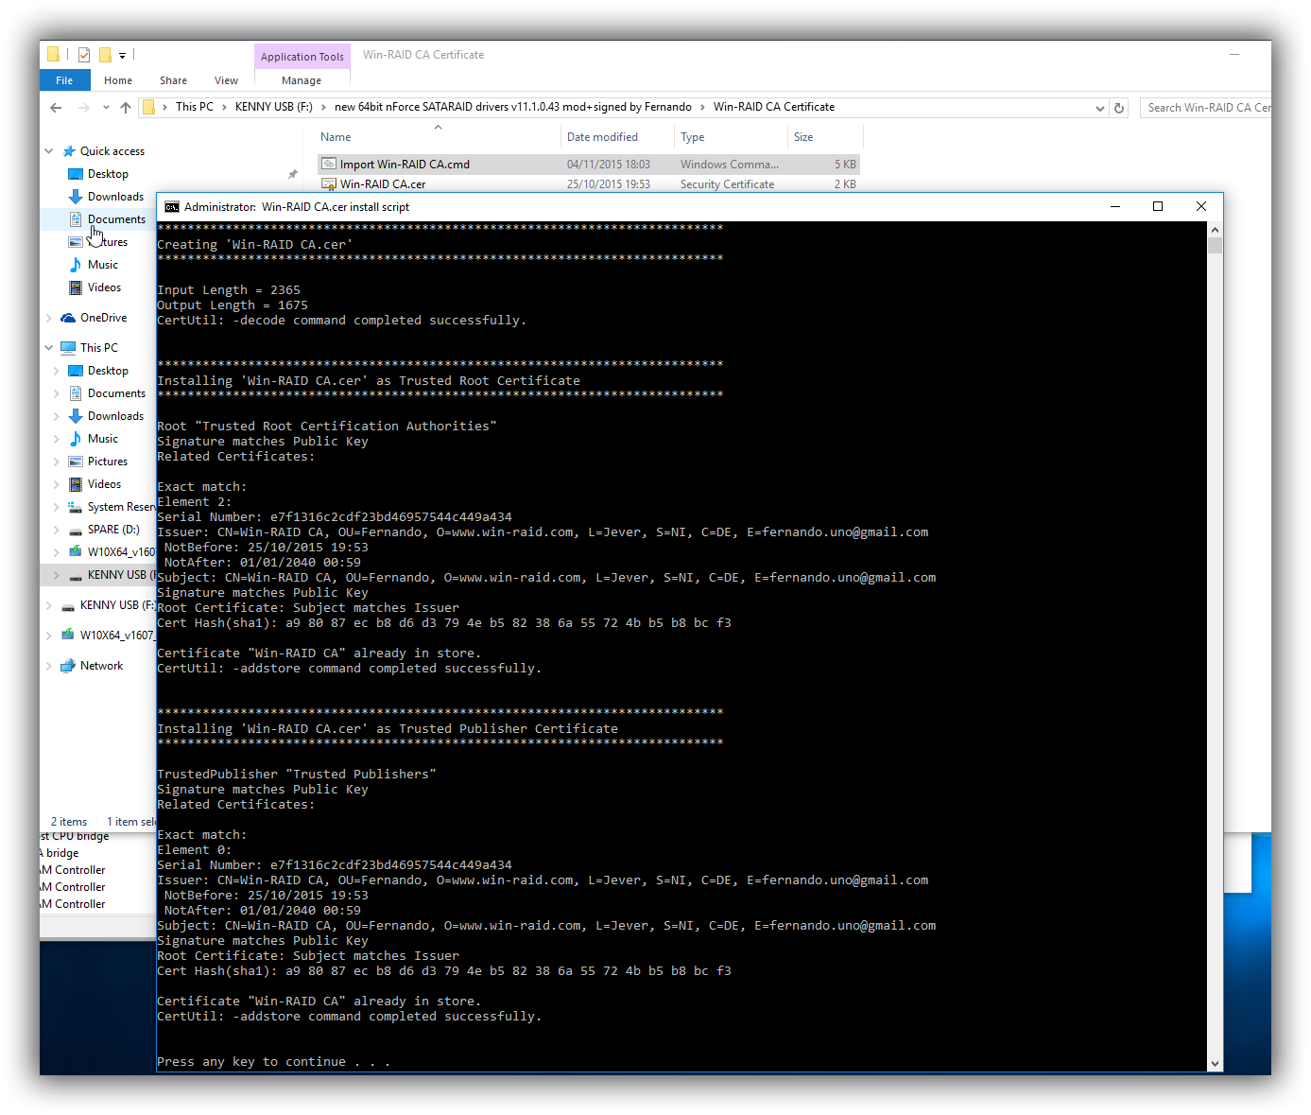Expand the SPARE (D:) drive node

coord(57,530)
